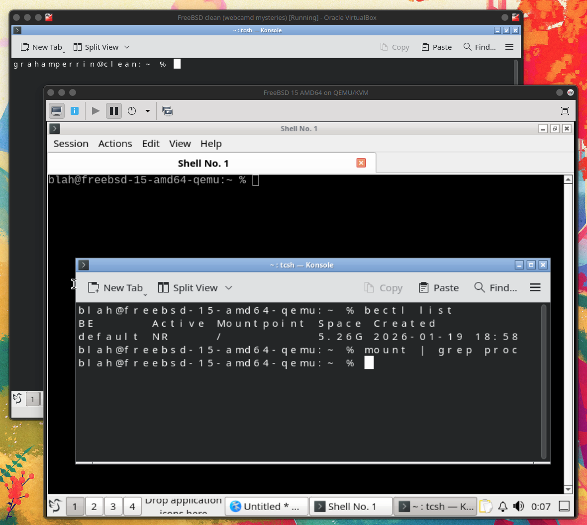Pause the QEMU virtual machine
Screen dimensions: 587x525
tap(114, 111)
